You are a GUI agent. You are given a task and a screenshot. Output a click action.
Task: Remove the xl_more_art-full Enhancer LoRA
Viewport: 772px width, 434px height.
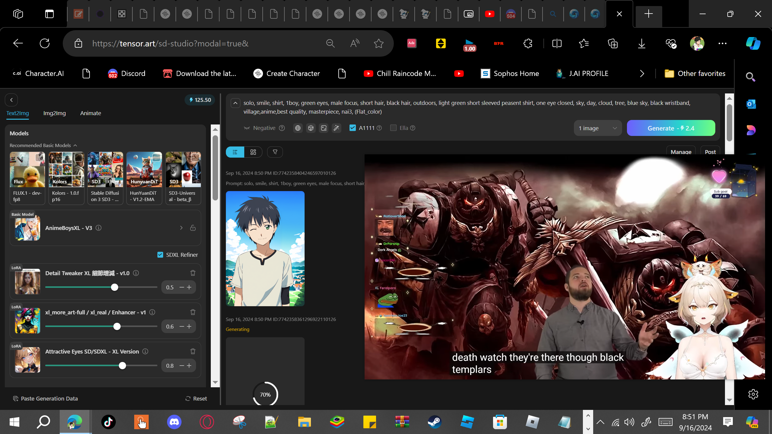tap(193, 312)
